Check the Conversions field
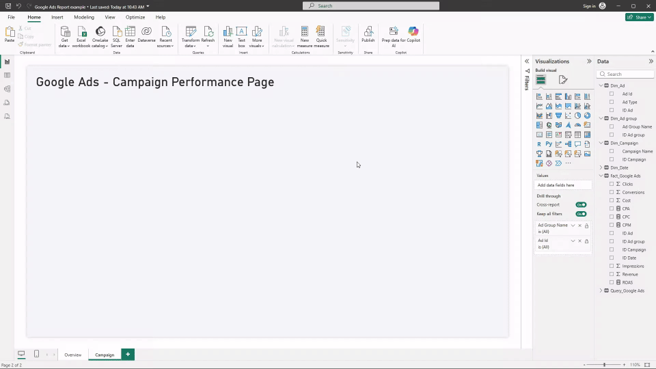The height and width of the screenshot is (369, 656). [x=612, y=193]
